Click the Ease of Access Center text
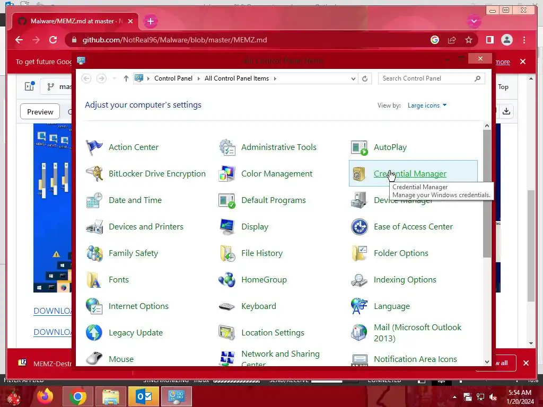Viewport: 543px width, 407px height. pos(413,227)
